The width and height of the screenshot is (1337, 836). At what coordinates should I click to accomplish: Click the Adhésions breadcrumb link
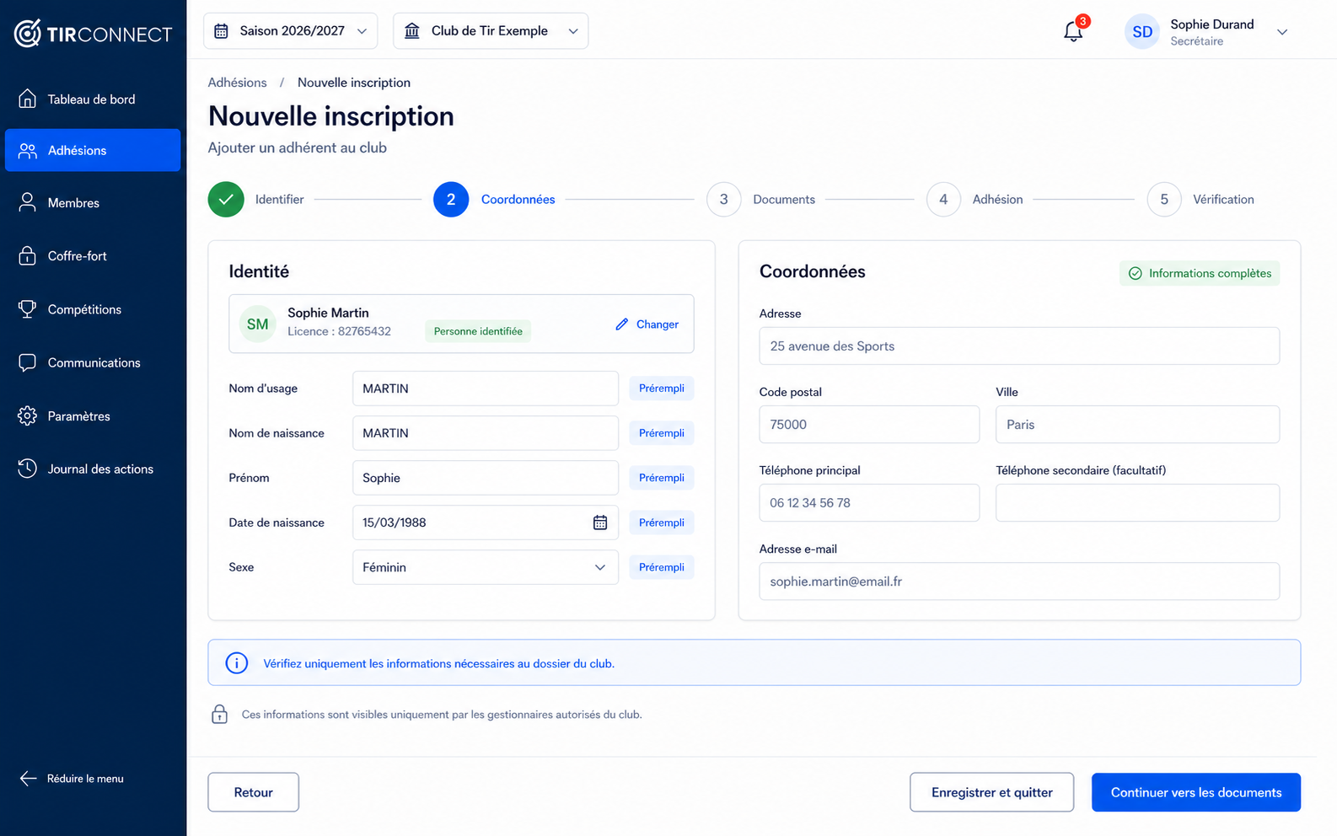coord(238,83)
